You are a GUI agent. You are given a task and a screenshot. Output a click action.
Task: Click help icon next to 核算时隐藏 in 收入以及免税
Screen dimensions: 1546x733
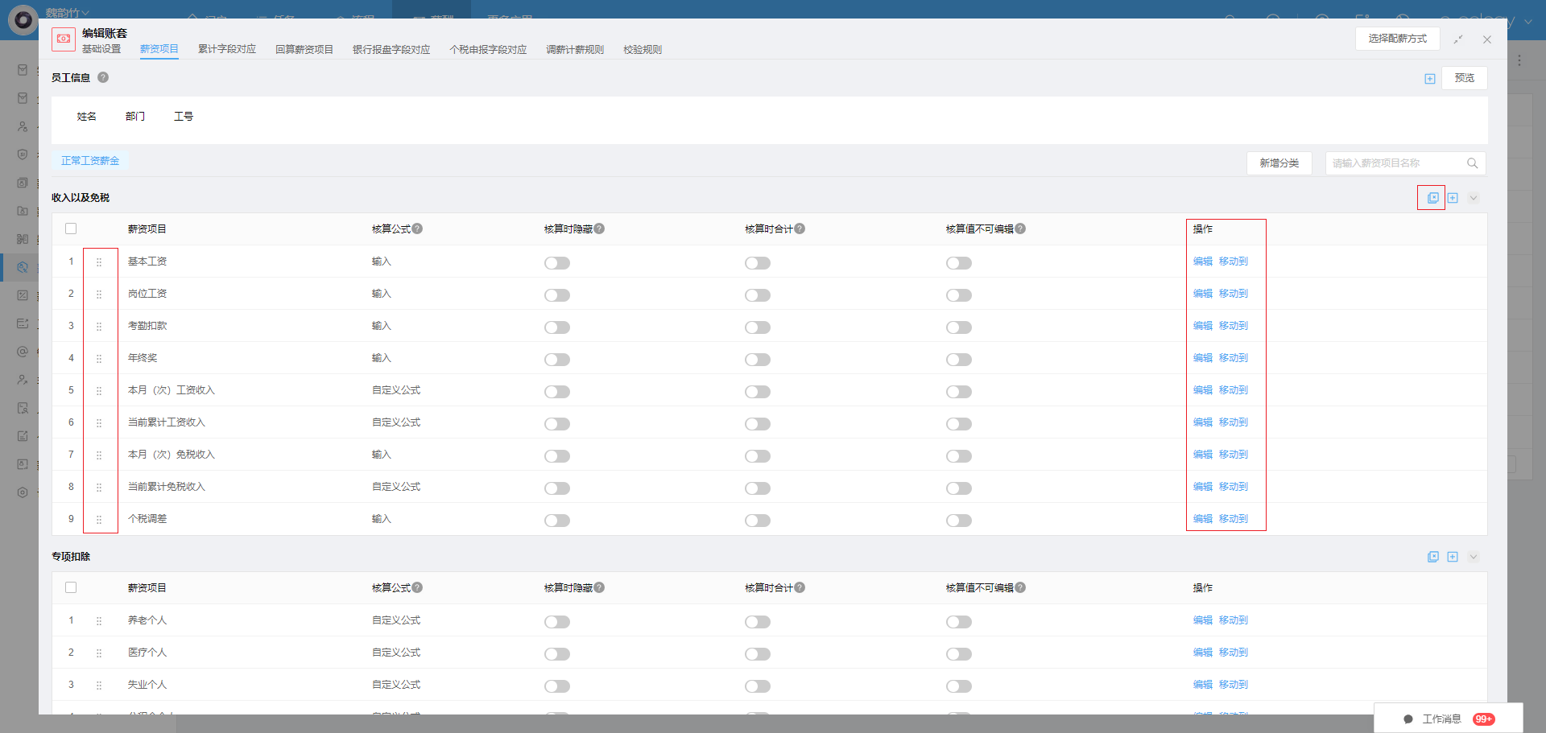[x=599, y=229]
